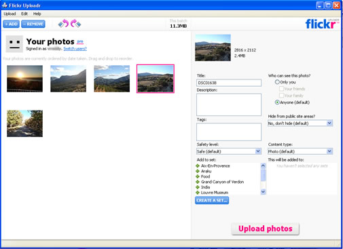Click plus icon beside Grand Canyon of Verdon
The image size is (343, 249).
198,182
